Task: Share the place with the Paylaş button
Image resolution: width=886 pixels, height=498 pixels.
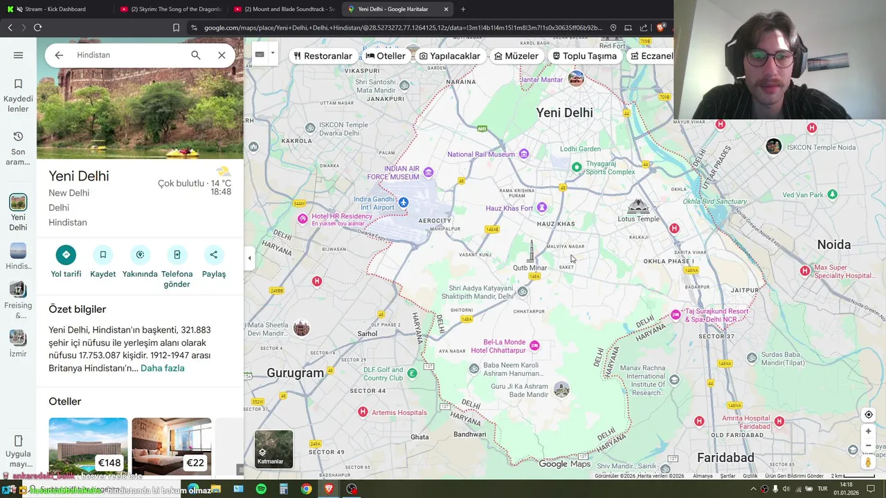Action: coord(214,262)
